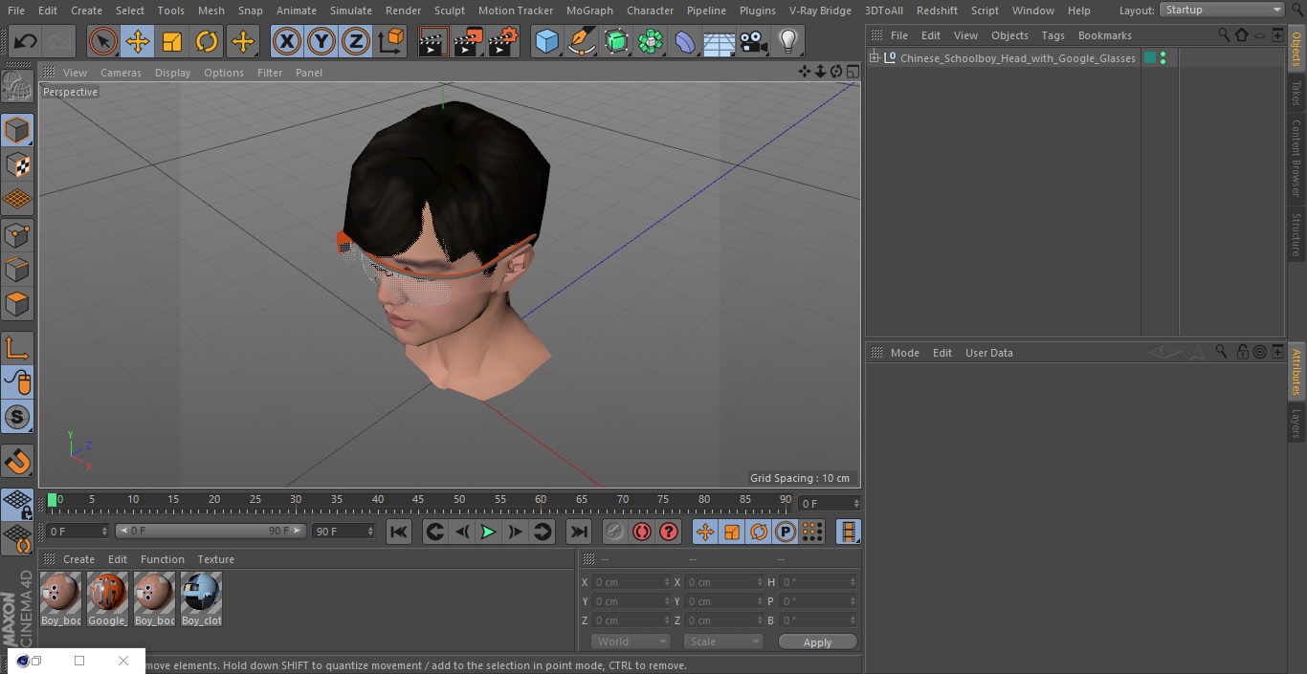
Task: Click the object manager search icon
Action: point(1224,34)
